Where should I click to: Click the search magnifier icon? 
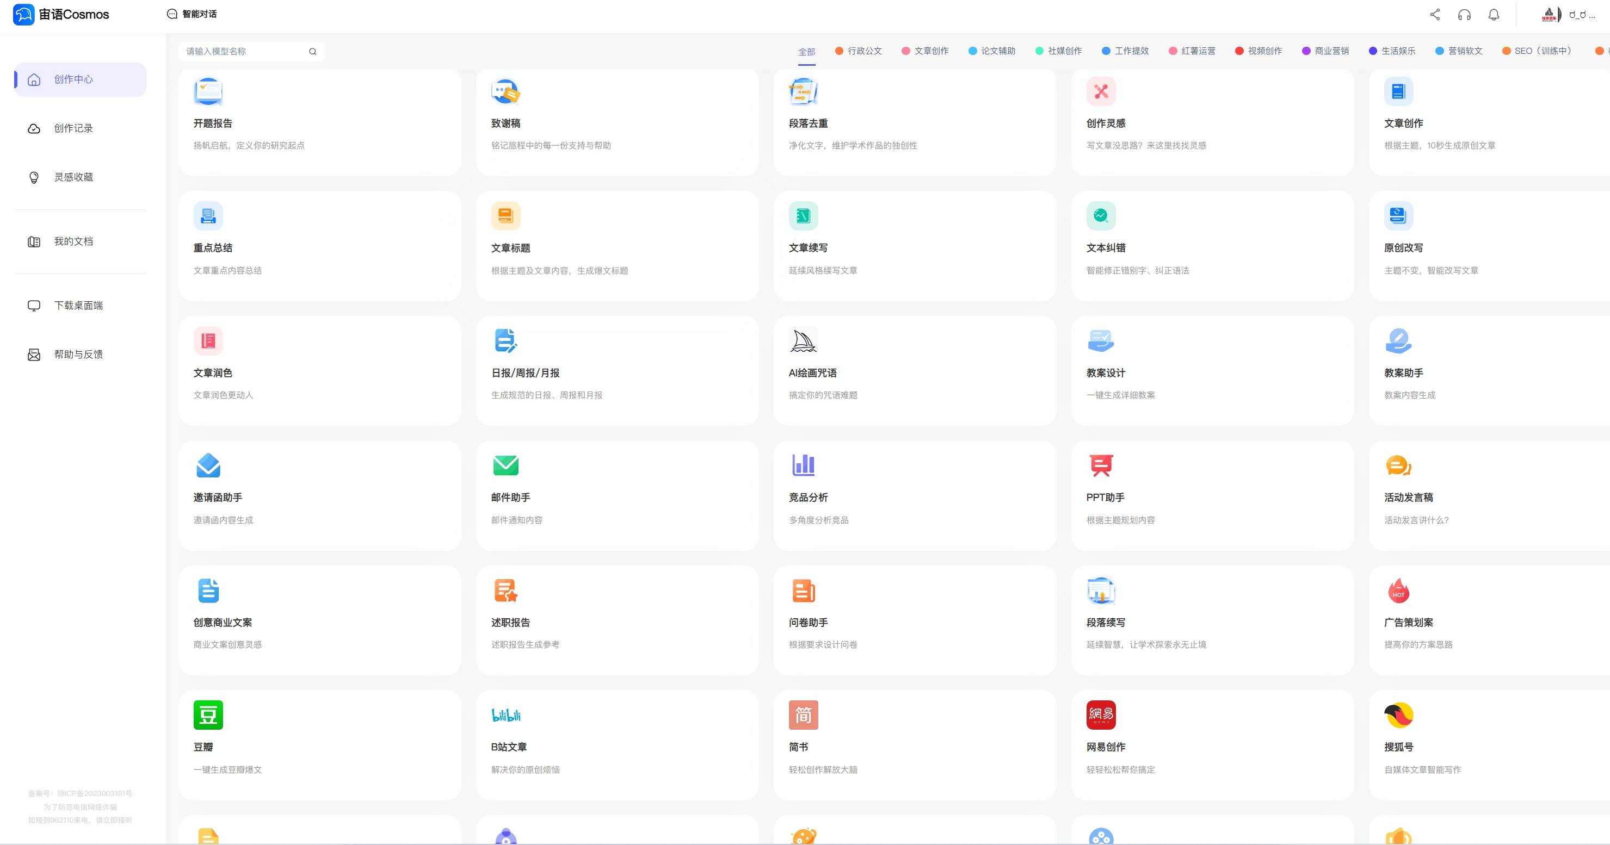(x=312, y=51)
